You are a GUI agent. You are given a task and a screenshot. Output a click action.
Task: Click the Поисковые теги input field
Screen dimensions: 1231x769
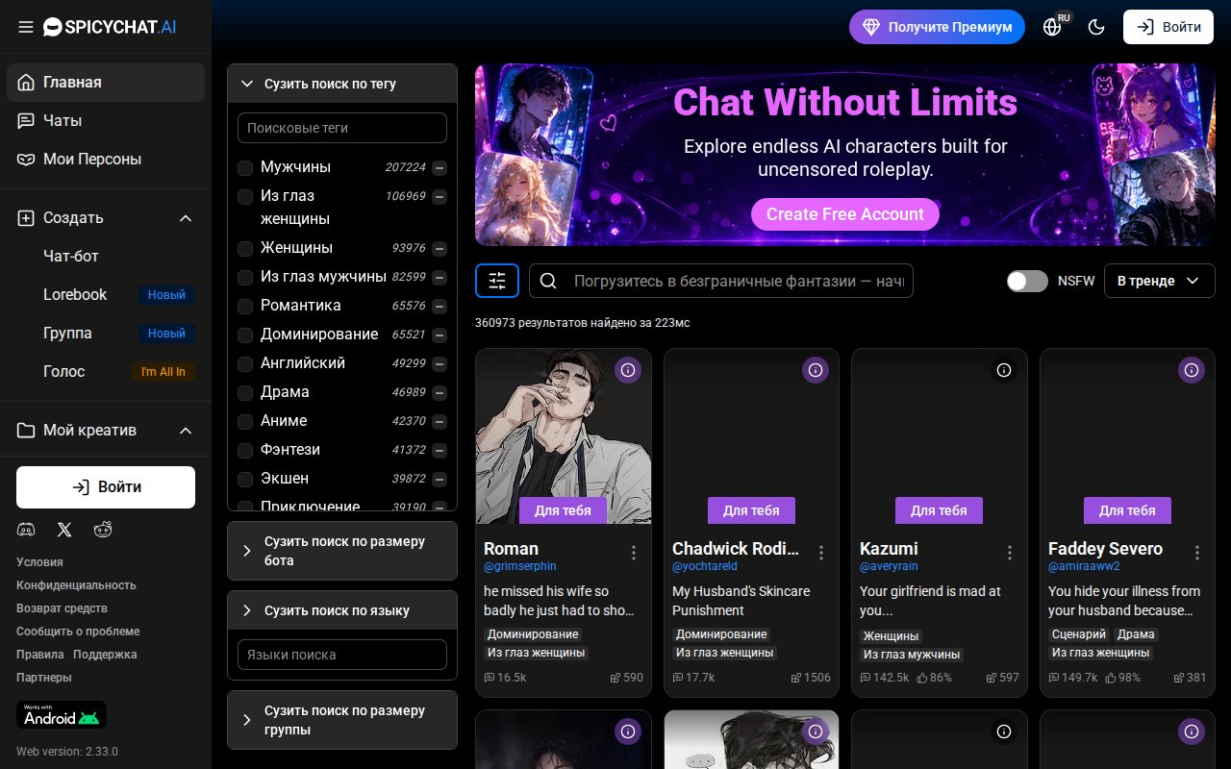(x=342, y=128)
